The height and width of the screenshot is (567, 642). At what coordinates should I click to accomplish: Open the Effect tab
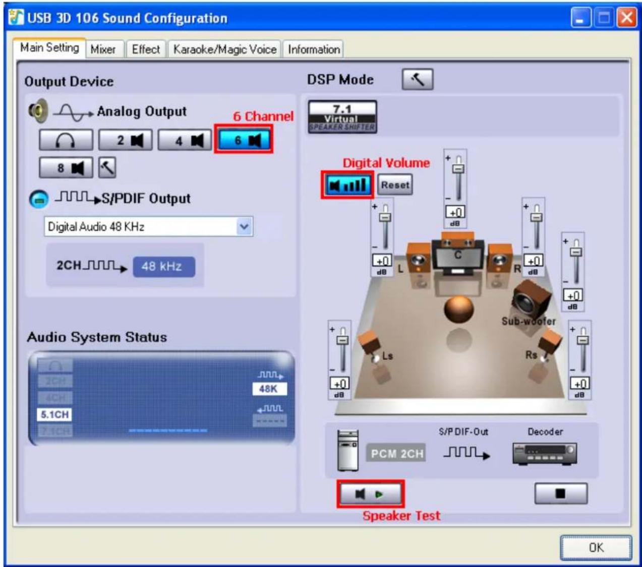(x=146, y=49)
